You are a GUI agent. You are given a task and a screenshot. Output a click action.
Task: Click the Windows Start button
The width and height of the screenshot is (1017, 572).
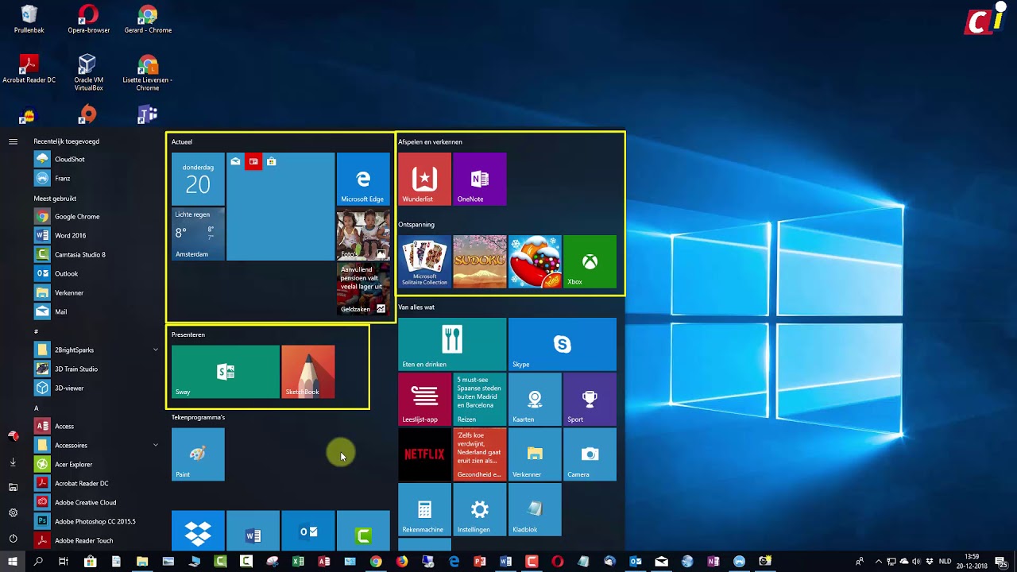13,562
